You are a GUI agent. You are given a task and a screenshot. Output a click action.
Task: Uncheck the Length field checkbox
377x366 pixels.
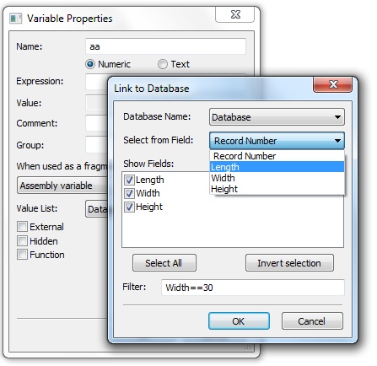(129, 180)
